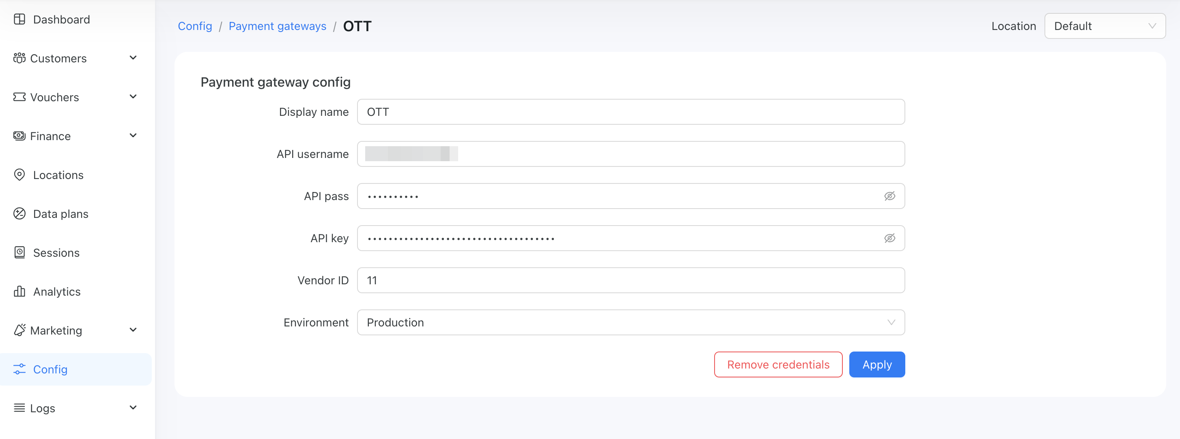Expand the Marketing sidebar section
1180x439 pixels.
pyautogui.click(x=133, y=330)
